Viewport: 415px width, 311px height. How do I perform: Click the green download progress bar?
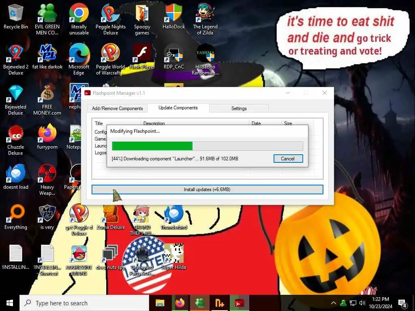tap(207, 146)
